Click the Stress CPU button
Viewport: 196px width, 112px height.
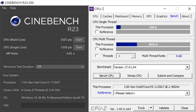pyautogui.click(x=135, y=76)
